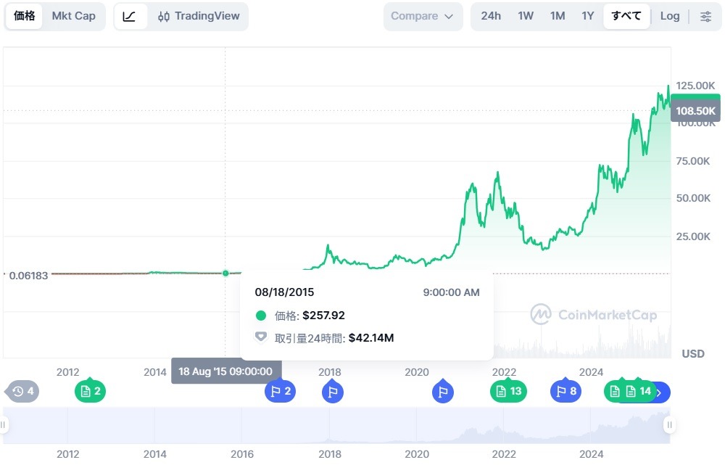Select the line chart icon next to TradingView

tap(130, 15)
